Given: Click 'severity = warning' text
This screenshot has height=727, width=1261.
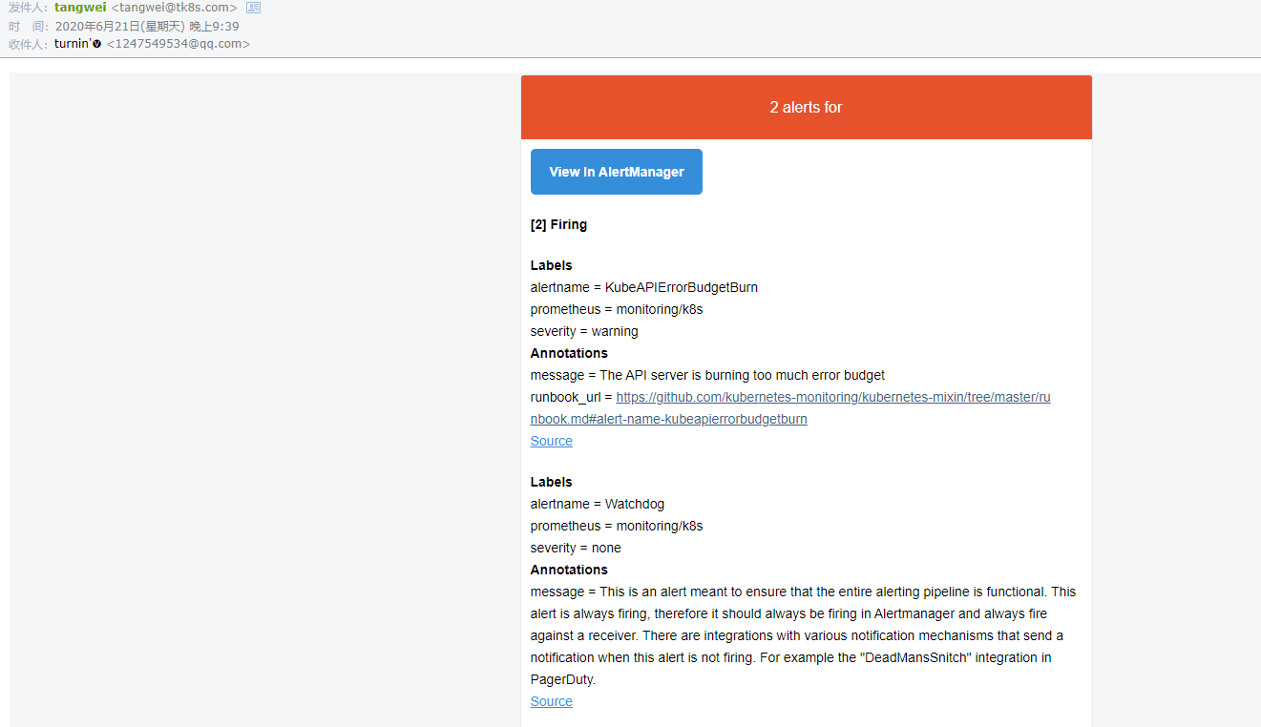Looking at the screenshot, I should 584,331.
